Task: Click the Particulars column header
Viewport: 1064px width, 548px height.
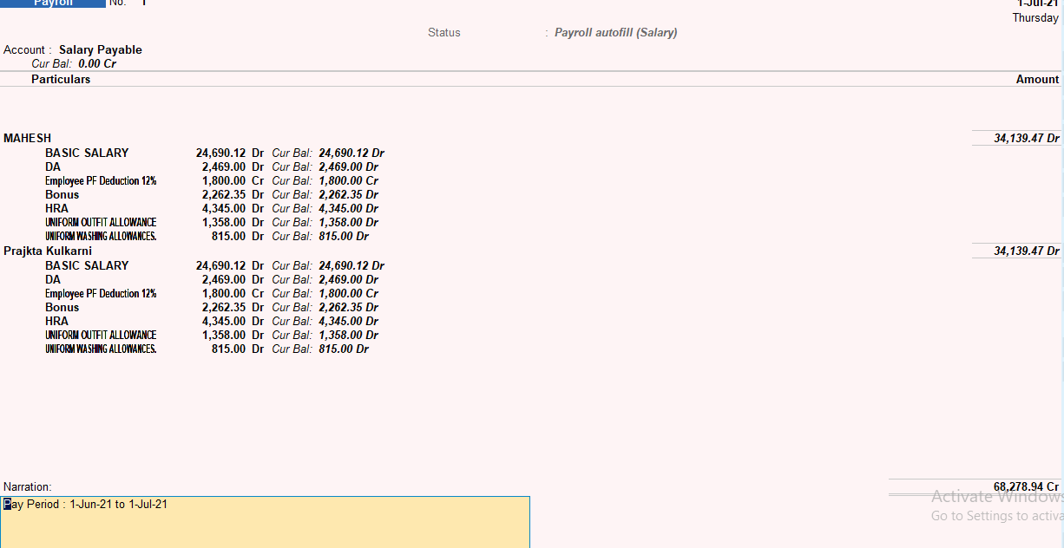Action: click(60, 79)
